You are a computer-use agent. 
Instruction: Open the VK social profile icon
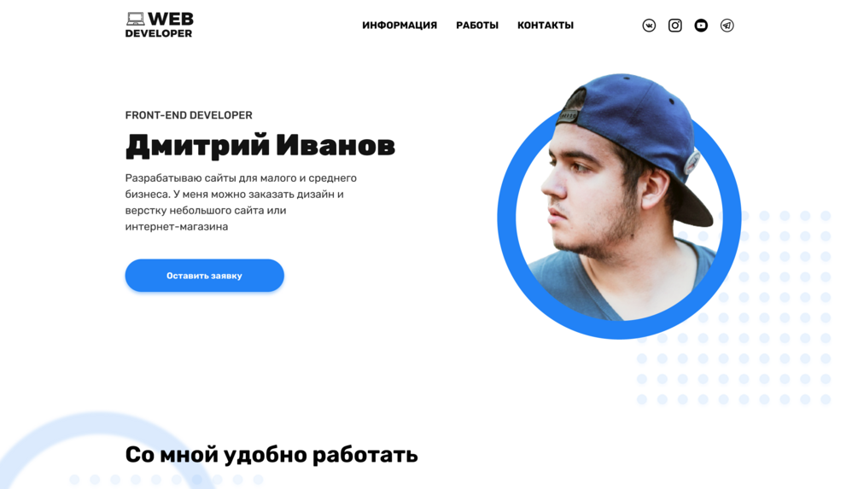649,25
